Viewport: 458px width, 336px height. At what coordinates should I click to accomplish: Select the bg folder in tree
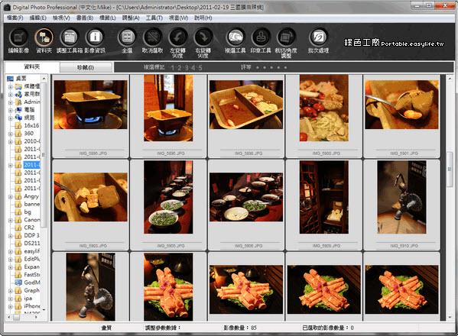coord(28,212)
